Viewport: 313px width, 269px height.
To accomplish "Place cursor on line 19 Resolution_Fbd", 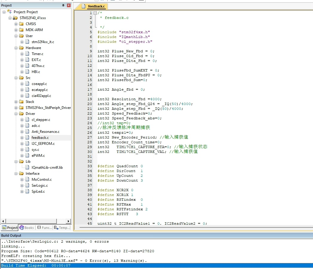I will point(129,99).
